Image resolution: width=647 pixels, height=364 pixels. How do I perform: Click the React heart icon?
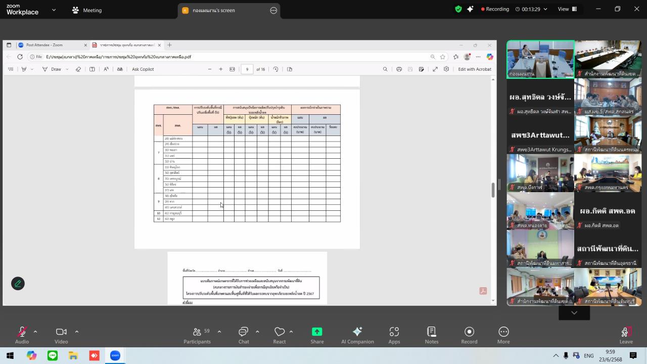pyautogui.click(x=280, y=332)
